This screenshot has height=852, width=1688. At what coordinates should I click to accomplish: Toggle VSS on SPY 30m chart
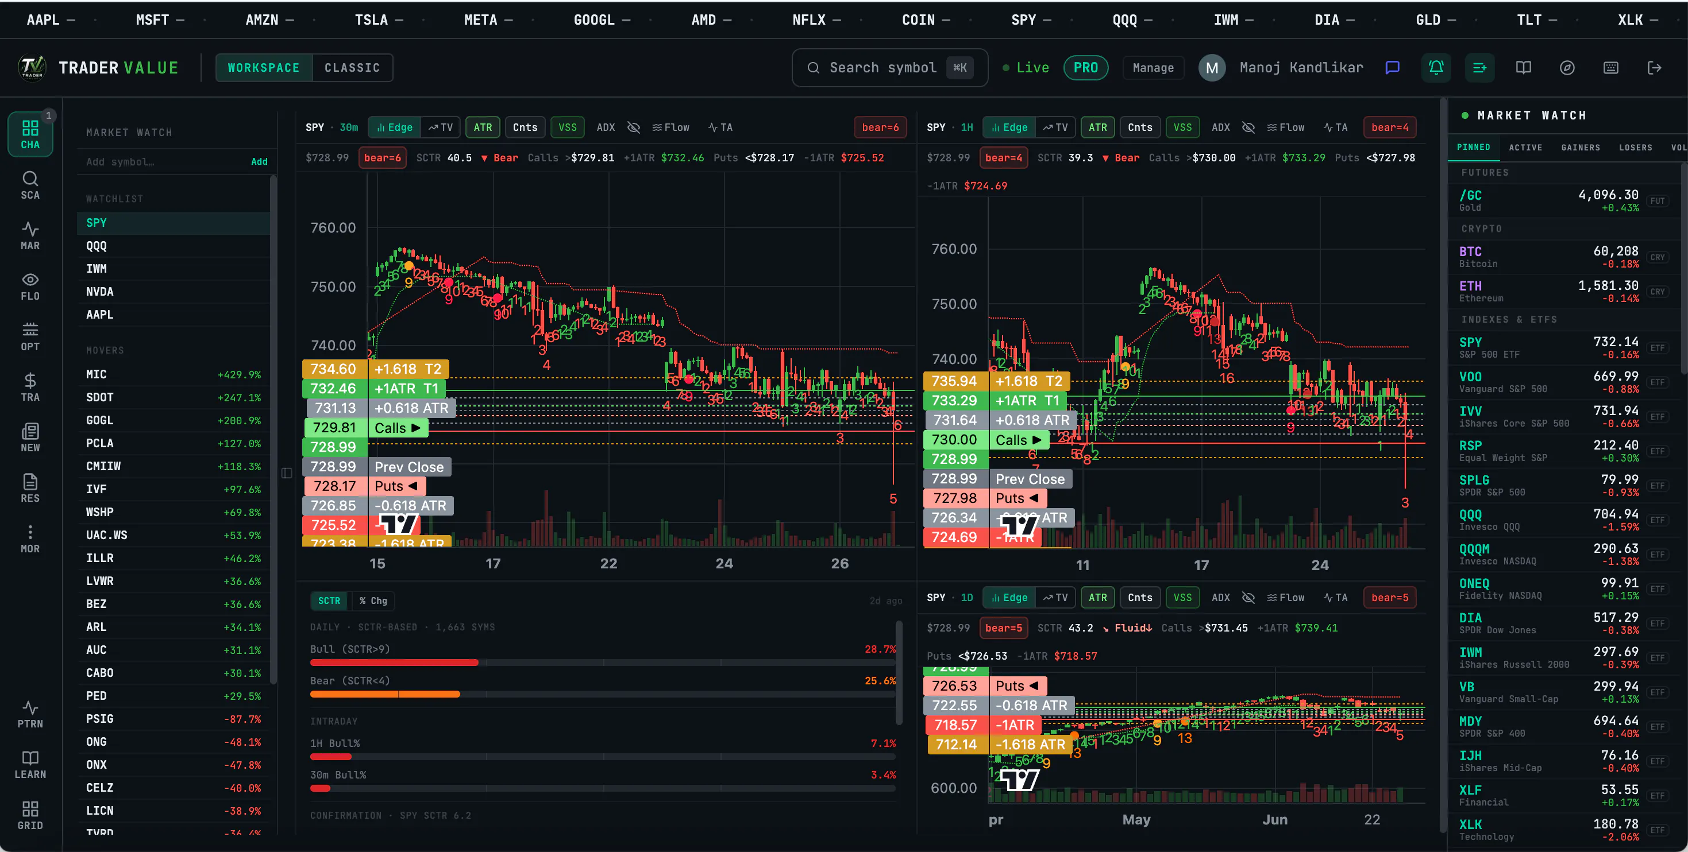click(x=568, y=127)
